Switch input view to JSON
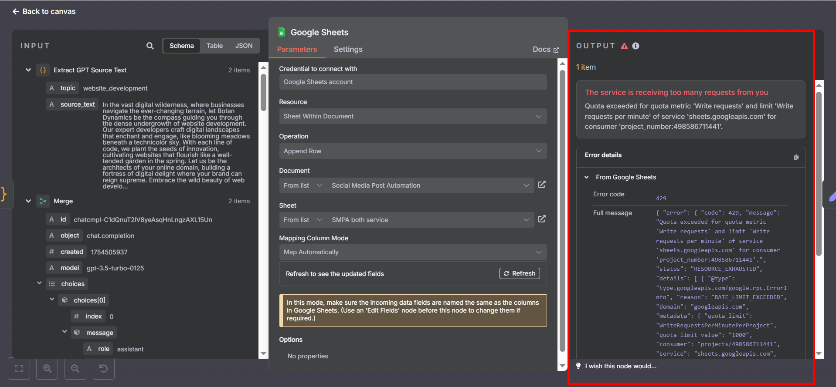The width and height of the screenshot is (836, 387). 244,46
